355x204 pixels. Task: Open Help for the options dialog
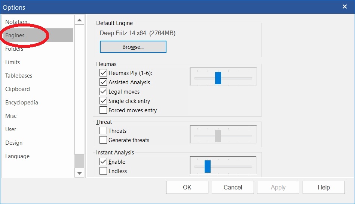click(x=324, y=188)
